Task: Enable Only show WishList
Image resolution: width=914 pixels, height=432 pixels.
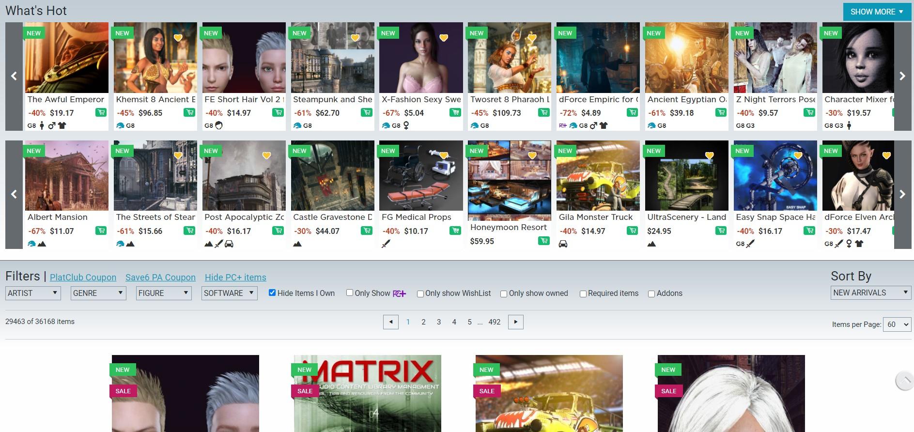Action: click(x=420, y=293)
